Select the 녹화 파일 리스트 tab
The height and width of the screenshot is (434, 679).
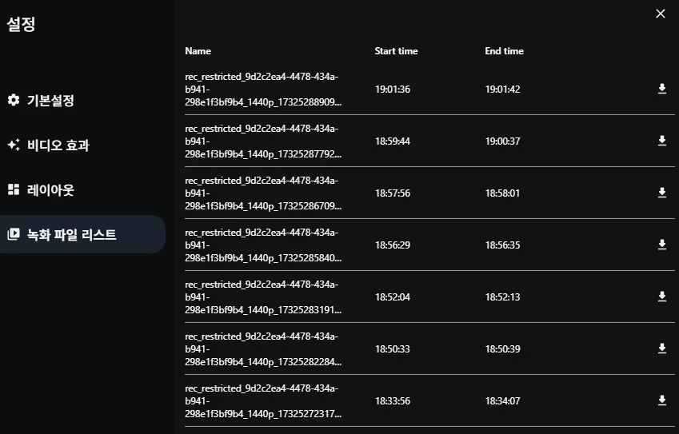(x=71, y=235)
